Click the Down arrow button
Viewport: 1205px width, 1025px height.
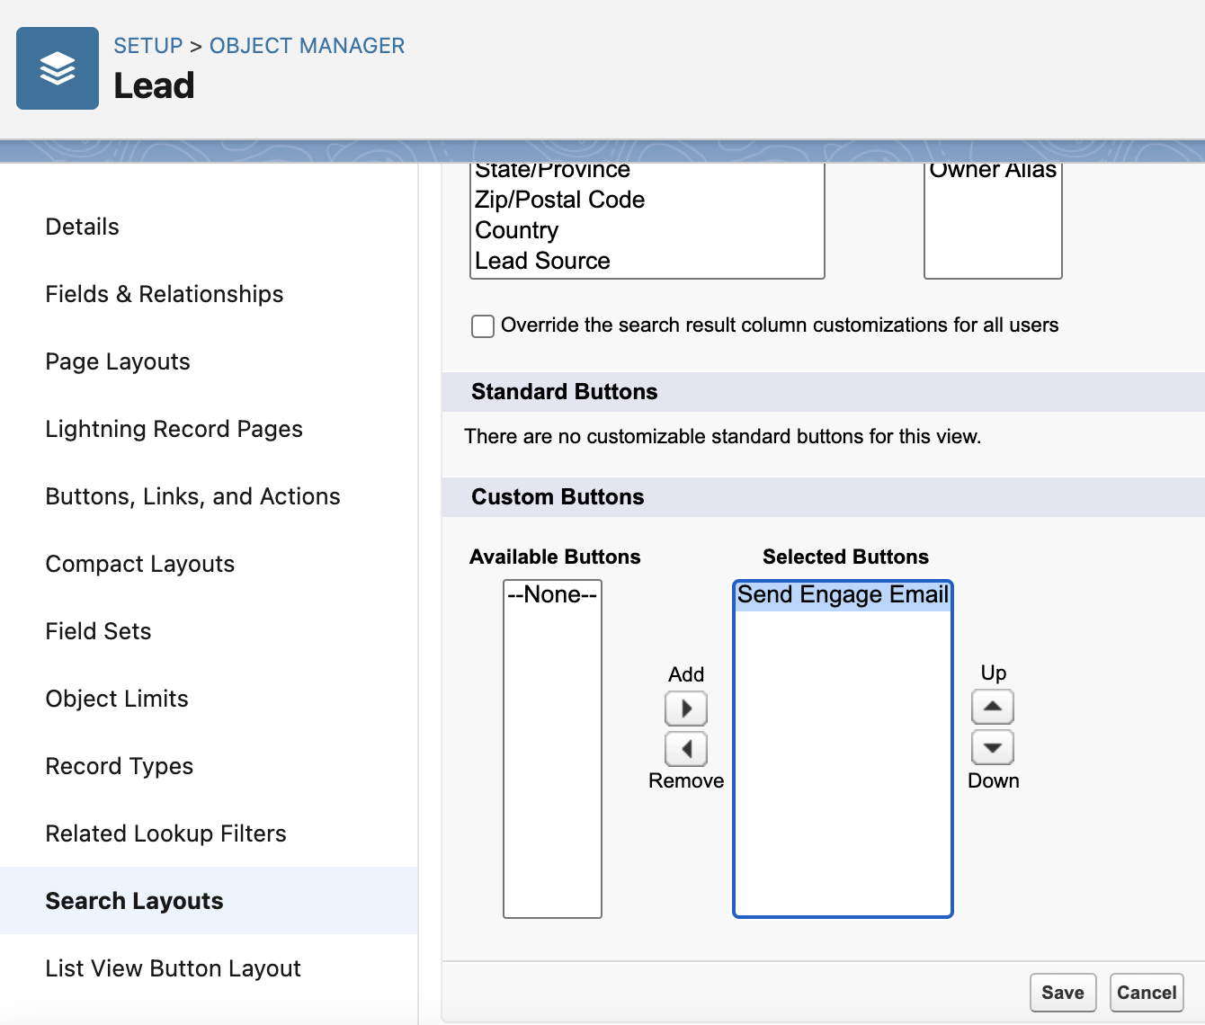tap(993, 747)
